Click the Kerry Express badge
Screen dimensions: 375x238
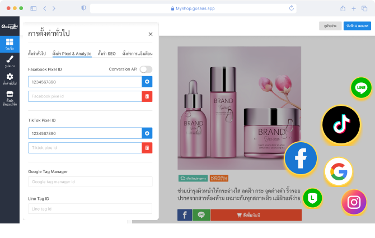point(219,178)
